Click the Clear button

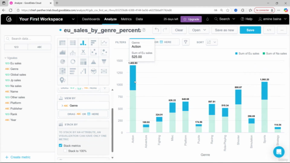pyautogui.click(x=179, y=30)
